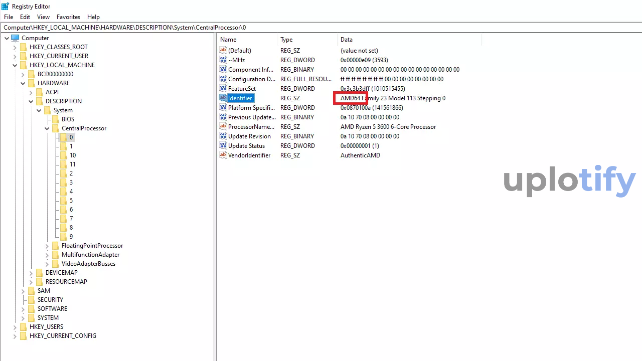Open the Favorites menu
Screen dimensions: 642x361
68,17
